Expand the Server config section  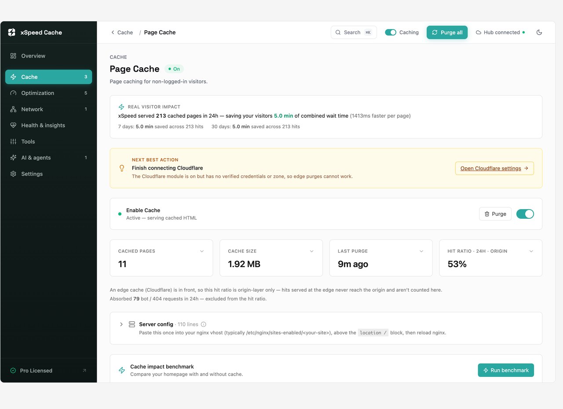pyautogui.click(x=121, y=324)
